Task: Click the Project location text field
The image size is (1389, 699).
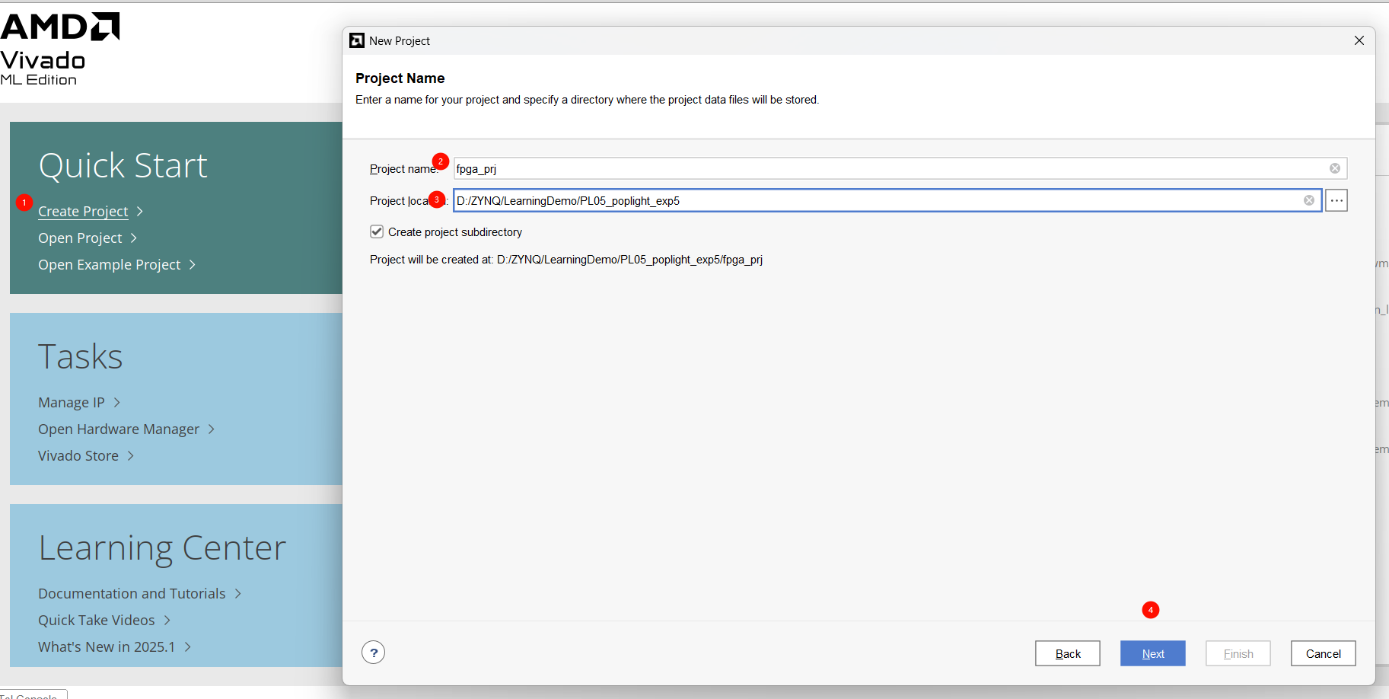Action: click(875, 200)
